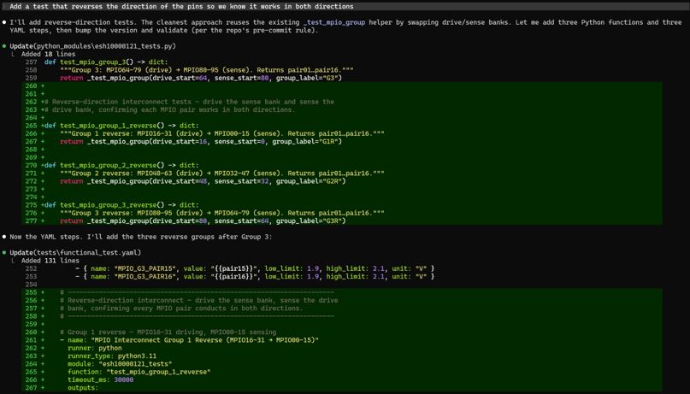Click the return line with group_label="G3R"
The height and width of the screenshot is (394, 690).
(203, 221)
